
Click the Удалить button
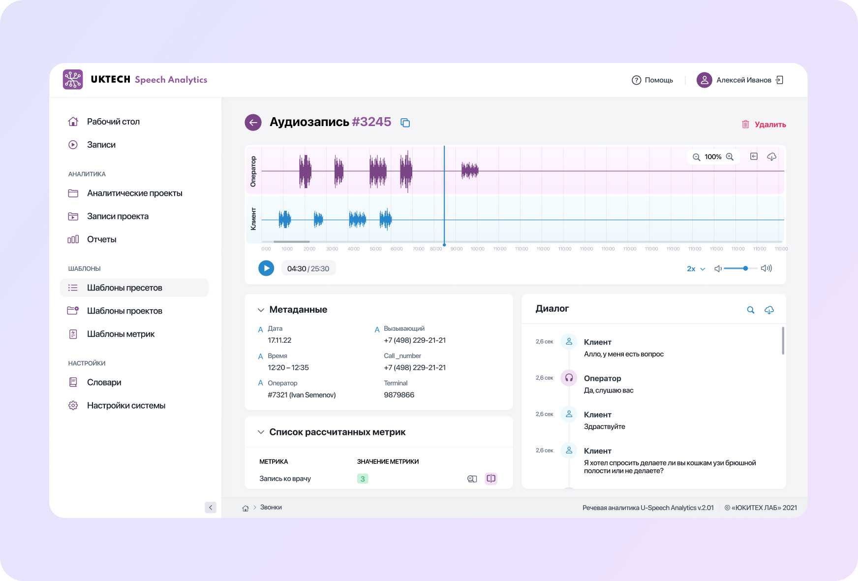coord(764,125)
